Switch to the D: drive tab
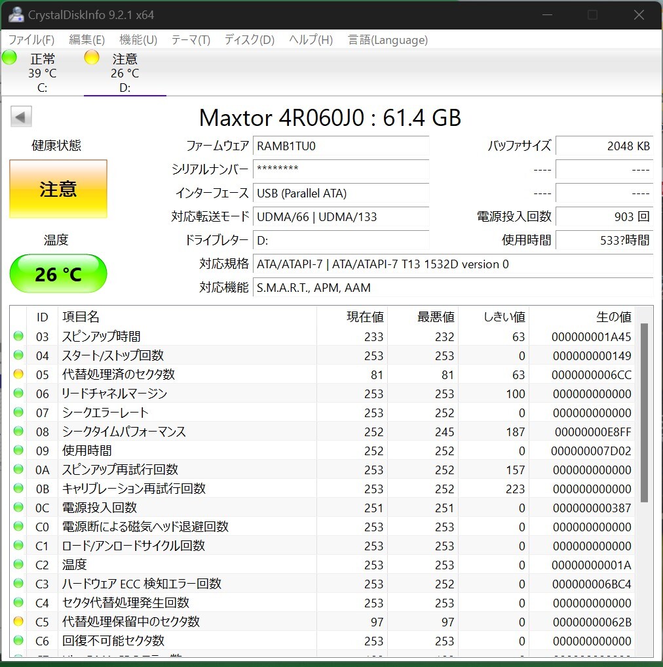Image resolution: width=663 pixels, height=667 pixels. pyautogui.click(x=124, y=72)
